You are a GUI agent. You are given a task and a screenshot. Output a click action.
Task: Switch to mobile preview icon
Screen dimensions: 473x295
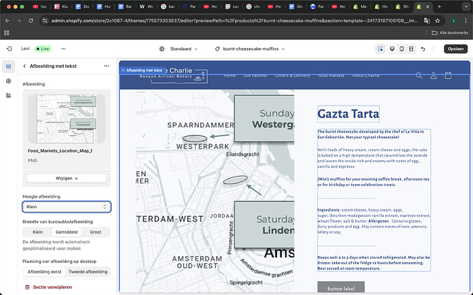(402, 49)
